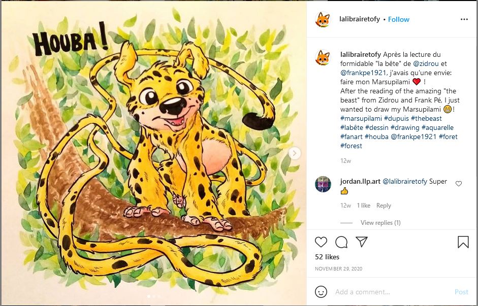Share post via paper plane icon
The height and width of the screenshot is (306, 478).
coord(361,242)
